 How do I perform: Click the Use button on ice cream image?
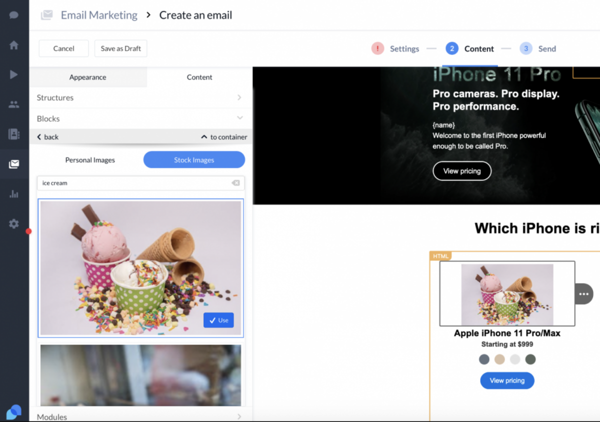point(218,320)
